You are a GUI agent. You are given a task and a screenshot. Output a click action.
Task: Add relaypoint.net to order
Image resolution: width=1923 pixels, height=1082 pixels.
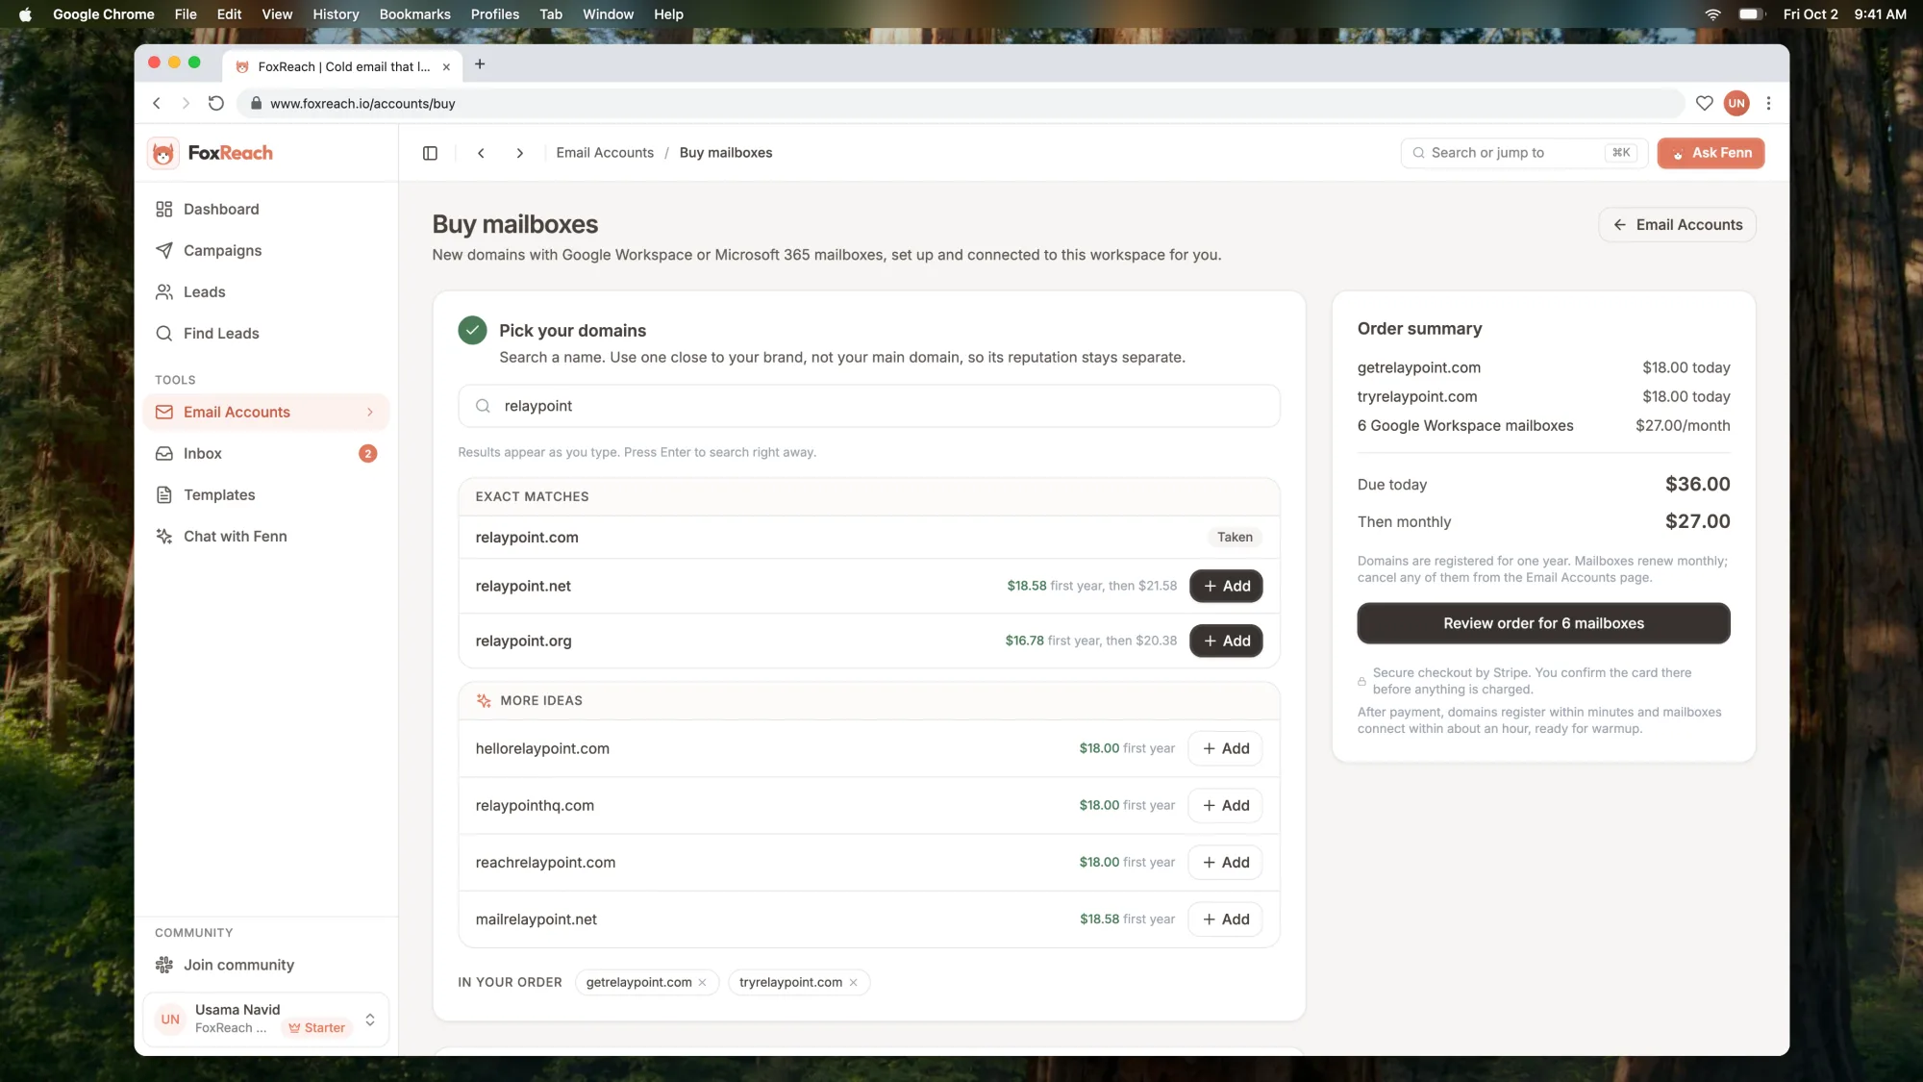[1226, 586]
